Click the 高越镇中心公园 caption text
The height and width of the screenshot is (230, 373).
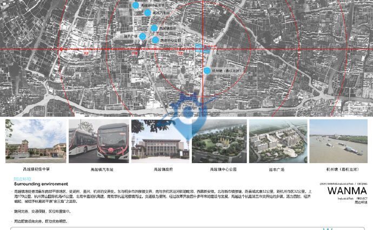223,170
